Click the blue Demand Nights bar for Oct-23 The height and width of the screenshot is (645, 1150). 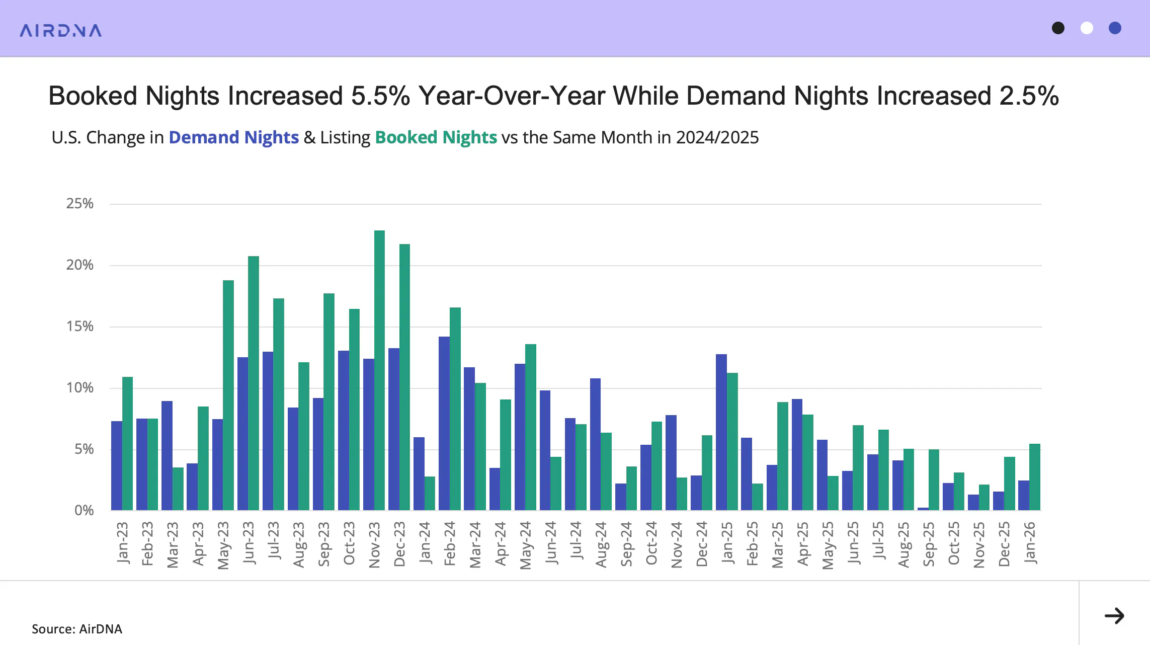[x=344, y=431]
